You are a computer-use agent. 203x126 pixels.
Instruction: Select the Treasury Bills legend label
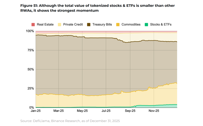tap(102, 25)
